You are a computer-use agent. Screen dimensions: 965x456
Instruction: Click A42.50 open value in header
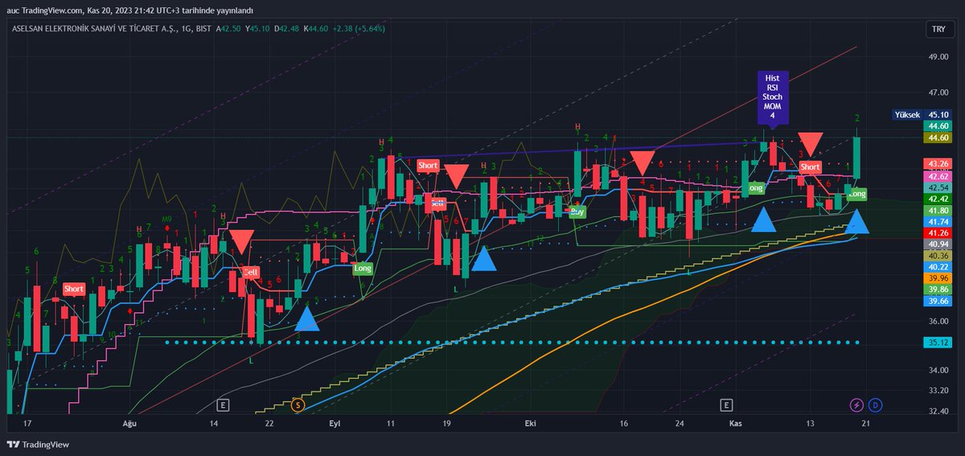(228, 28)
